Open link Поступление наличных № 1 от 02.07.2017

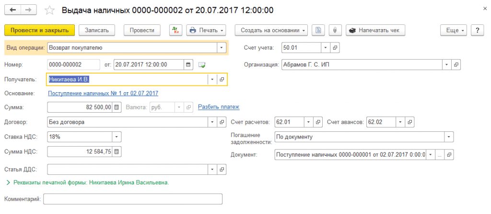103,93
